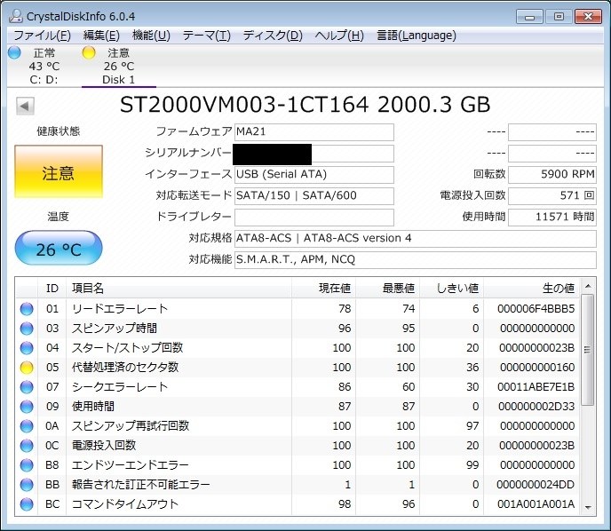Close the CrystalDiskInfo window
Viewport: 611px width, 531px height.
588,17
